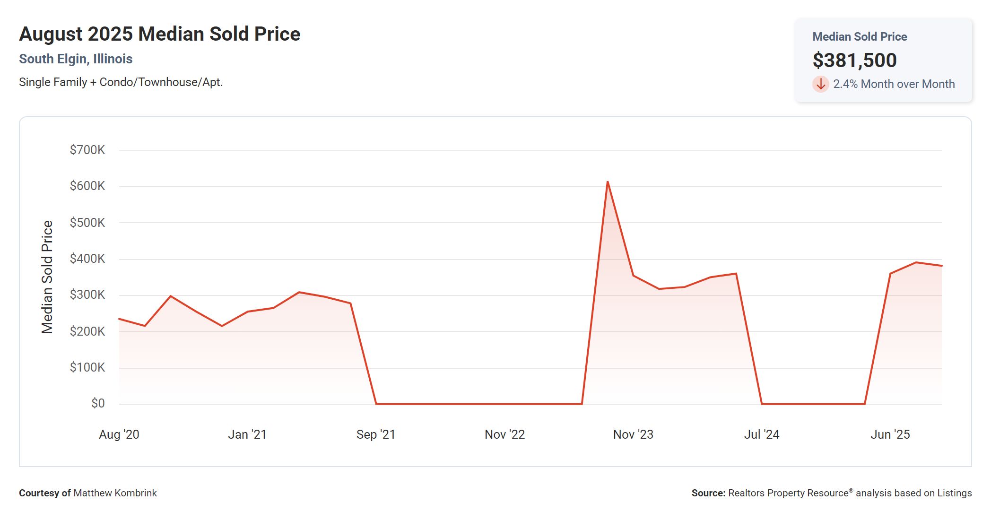This screenshot has width=991, height=520.
Task: Click the Nov '22 x-axis label
Action: 504,434
